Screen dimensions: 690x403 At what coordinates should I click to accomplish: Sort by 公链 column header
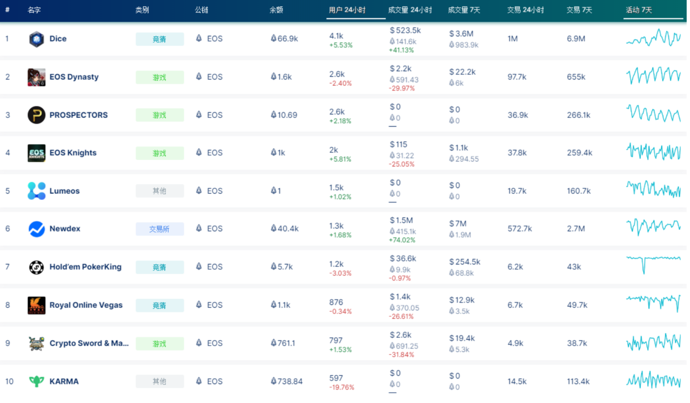pos(201,10)
